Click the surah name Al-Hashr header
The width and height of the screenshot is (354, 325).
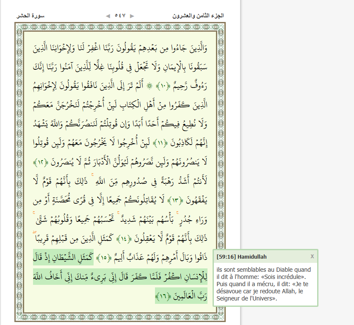(x=30, y=16)
